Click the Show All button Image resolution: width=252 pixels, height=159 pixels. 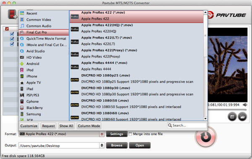point(66,126)
